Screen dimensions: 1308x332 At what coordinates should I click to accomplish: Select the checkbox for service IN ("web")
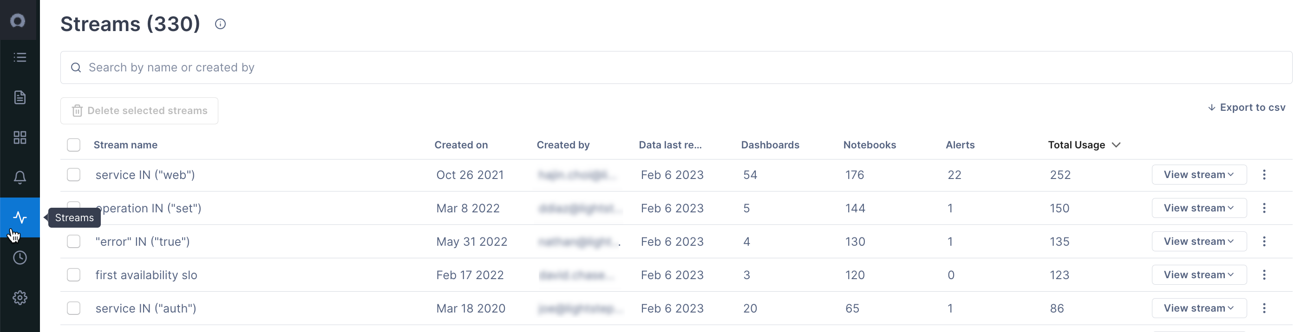(74, 175)
